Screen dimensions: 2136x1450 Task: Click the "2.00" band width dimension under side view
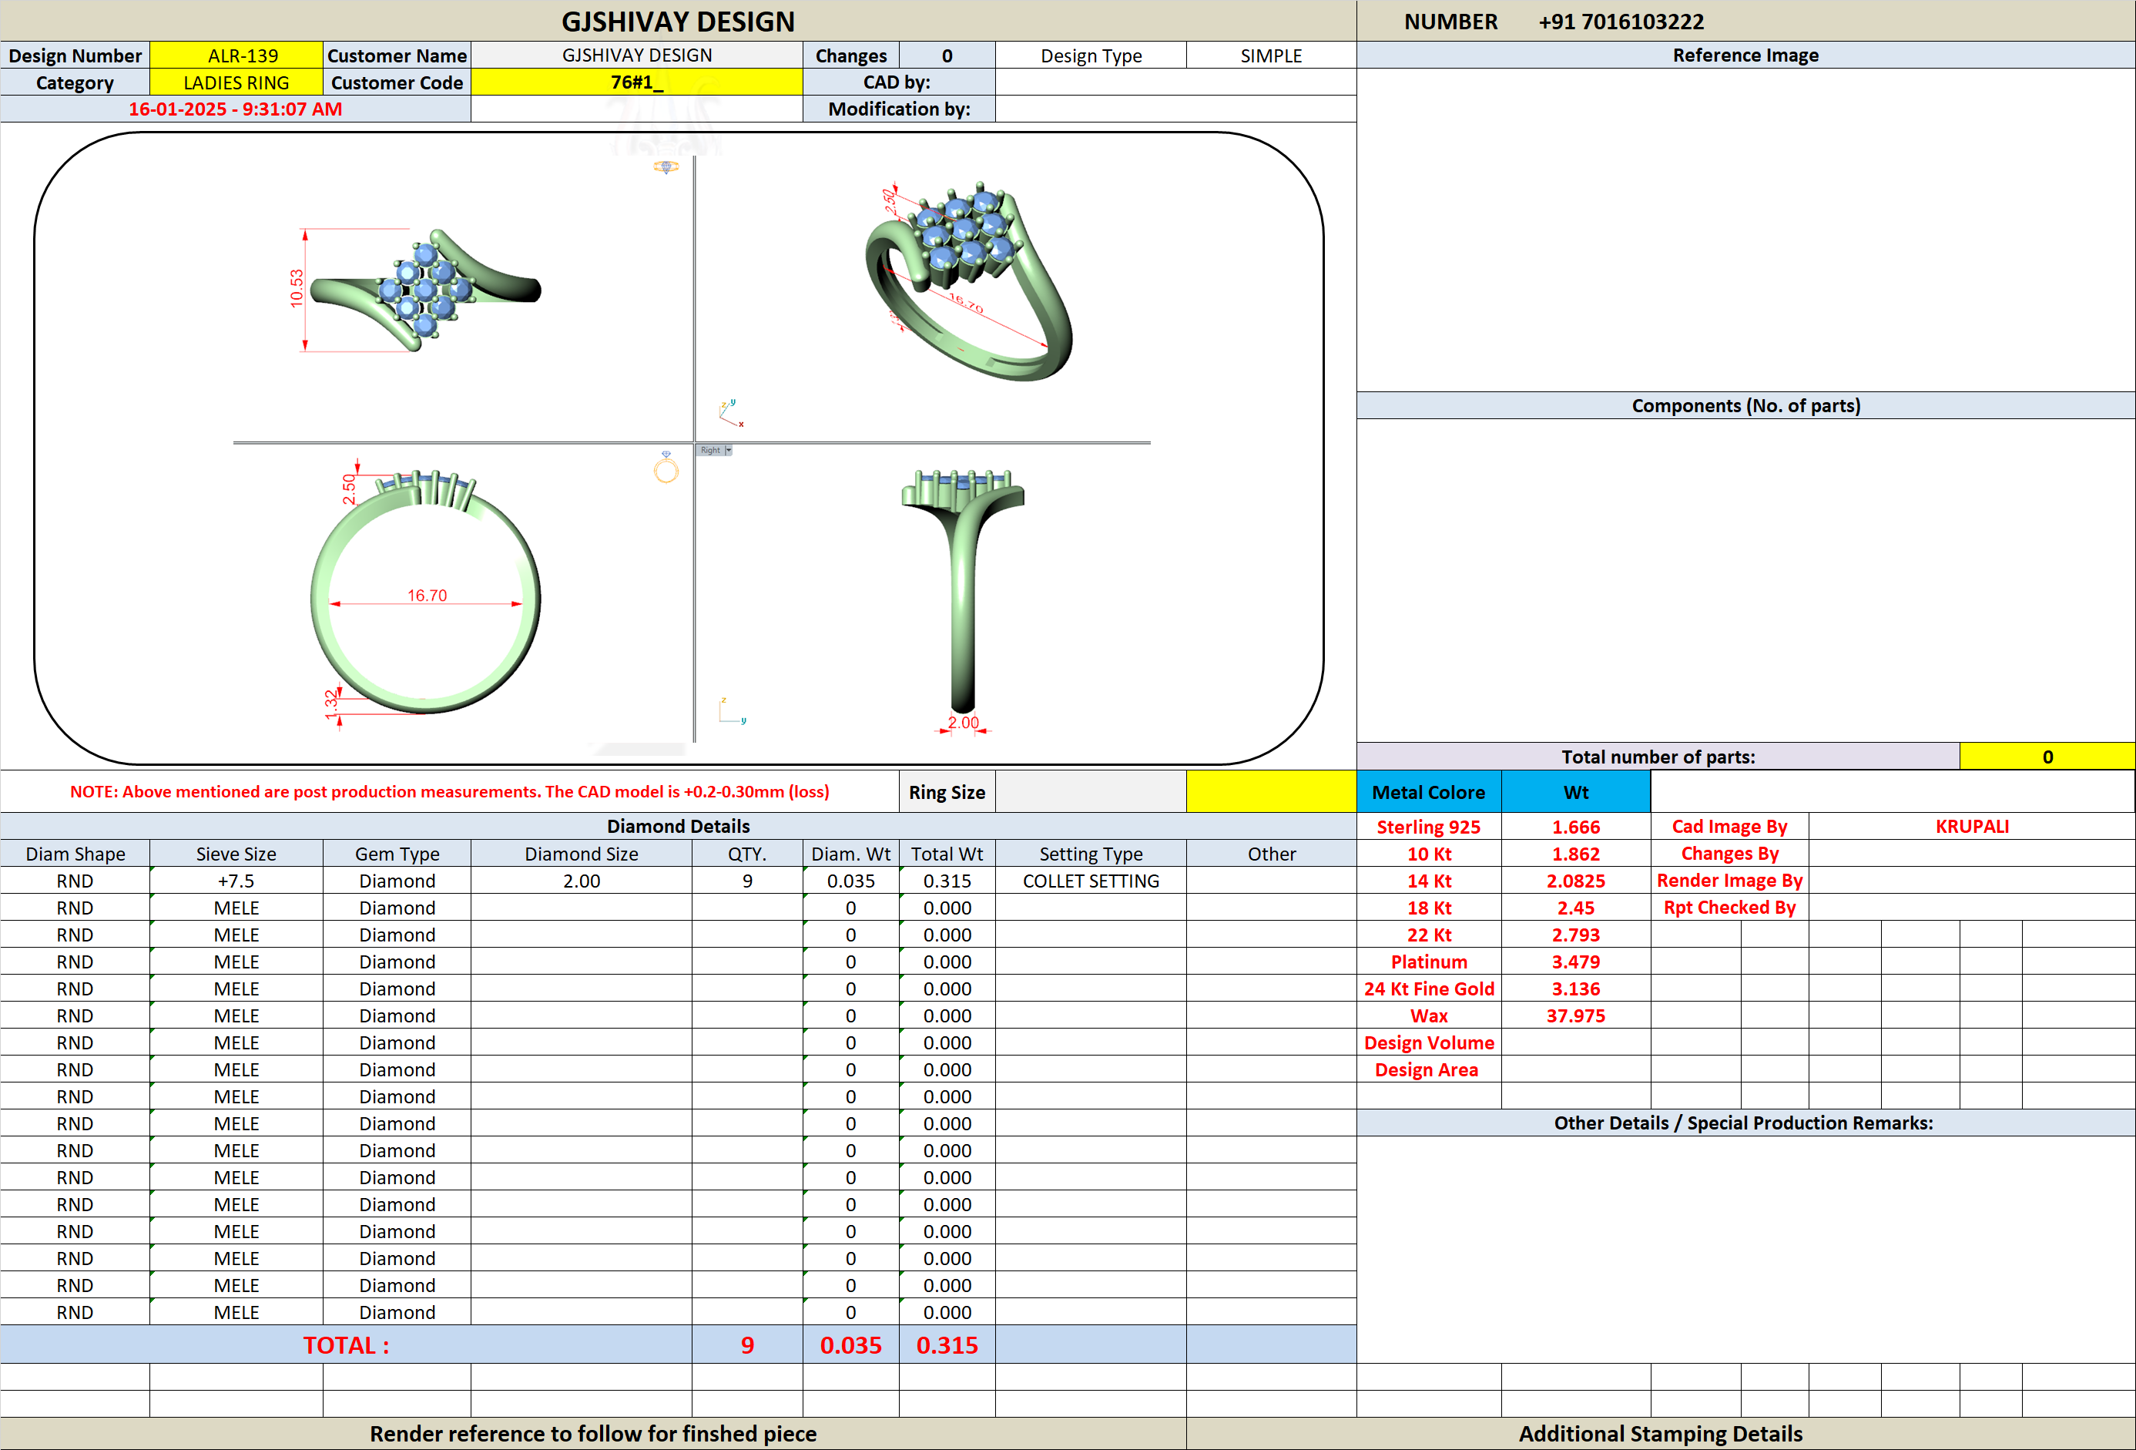tap(962, 722)
